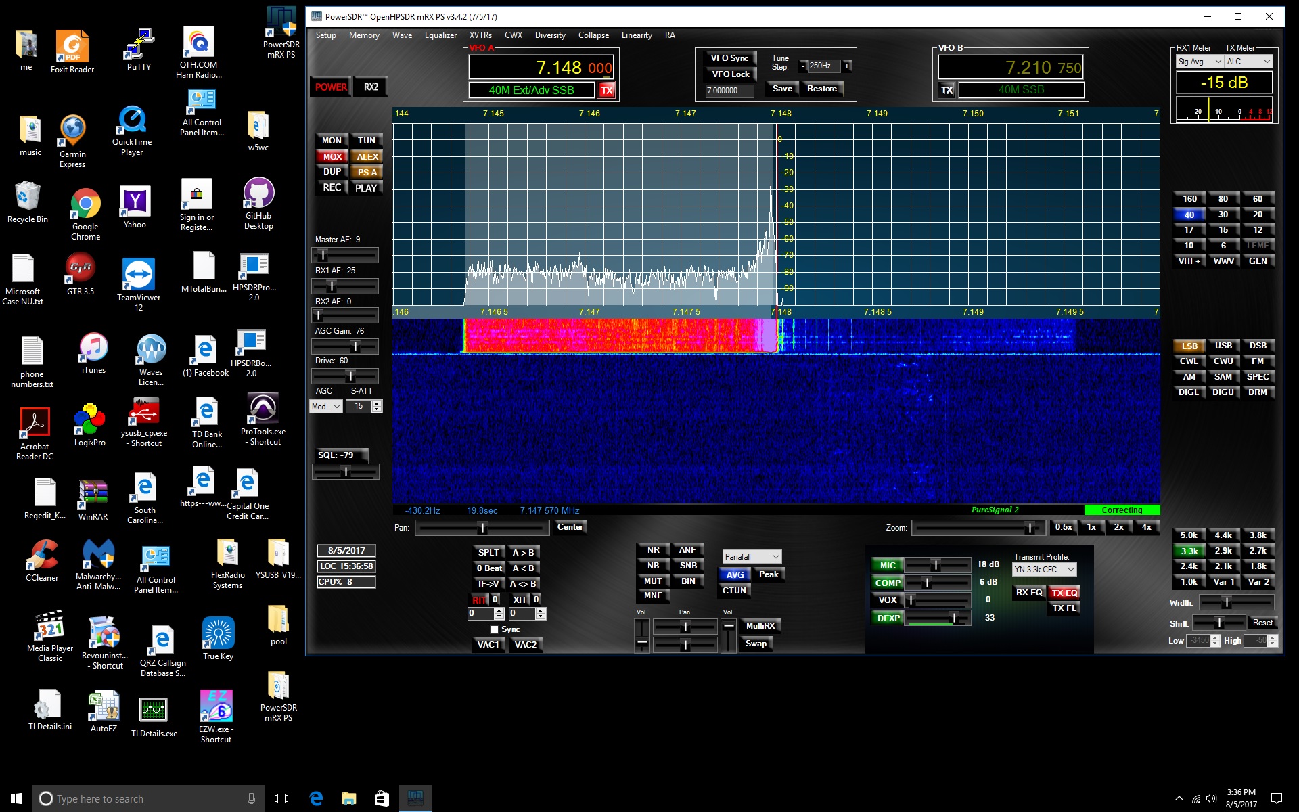This screenshot has height=812, width=1299.
Task: Open the Memory menu
Action: [x=364, y=35]
